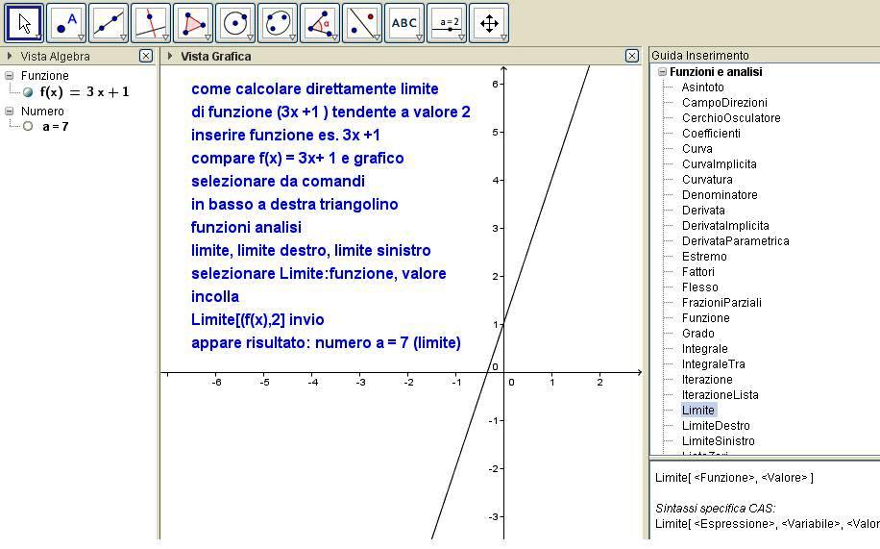This screenshot has width=880, height=549.
Task: Select the Integrale command
Action: coord(705,349)
